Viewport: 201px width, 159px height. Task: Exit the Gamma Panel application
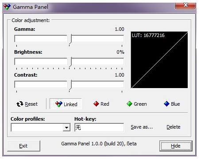[23, 146]
